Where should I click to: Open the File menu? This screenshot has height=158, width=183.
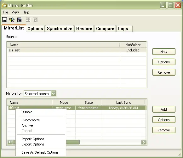[5, 12]
